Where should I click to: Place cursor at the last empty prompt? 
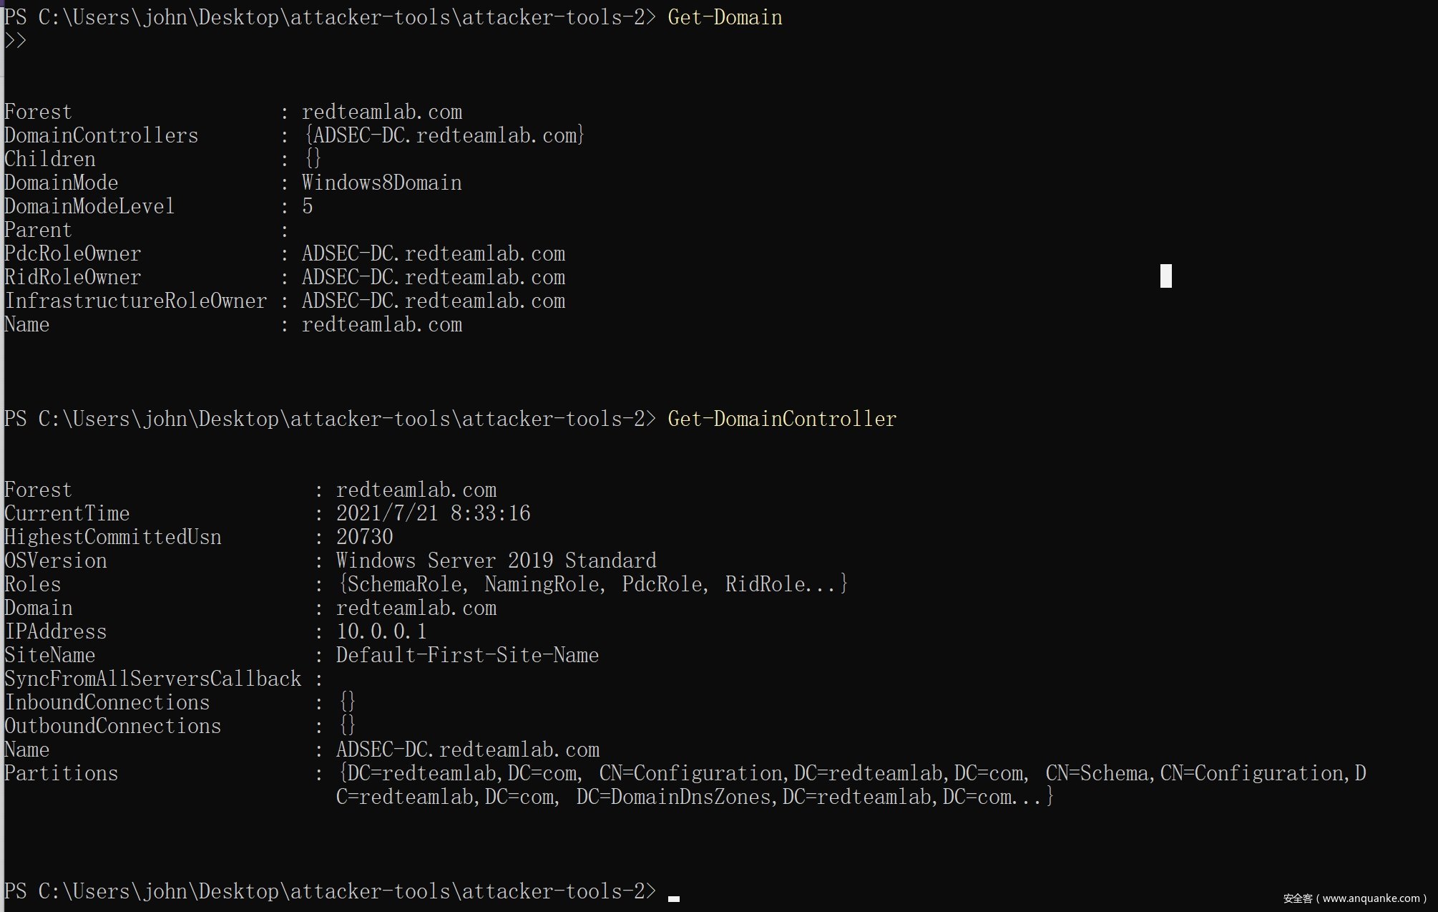pos(673,893)
